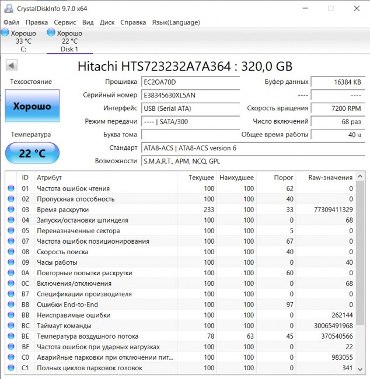
Task: Click status orb for attribute BB
Action: tap(11, 315)
